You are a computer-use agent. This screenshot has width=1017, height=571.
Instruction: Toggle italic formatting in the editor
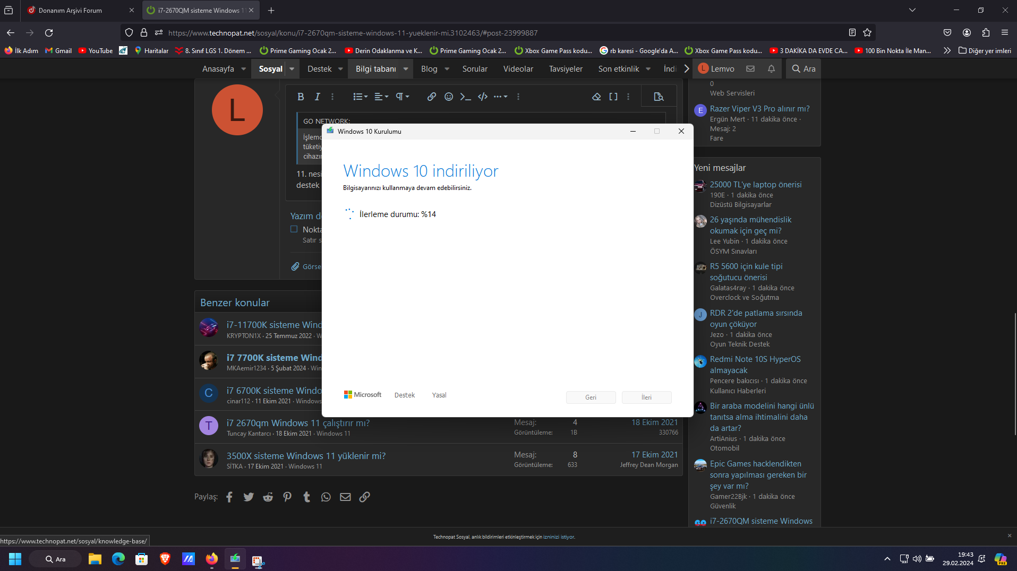coord(317,97)
